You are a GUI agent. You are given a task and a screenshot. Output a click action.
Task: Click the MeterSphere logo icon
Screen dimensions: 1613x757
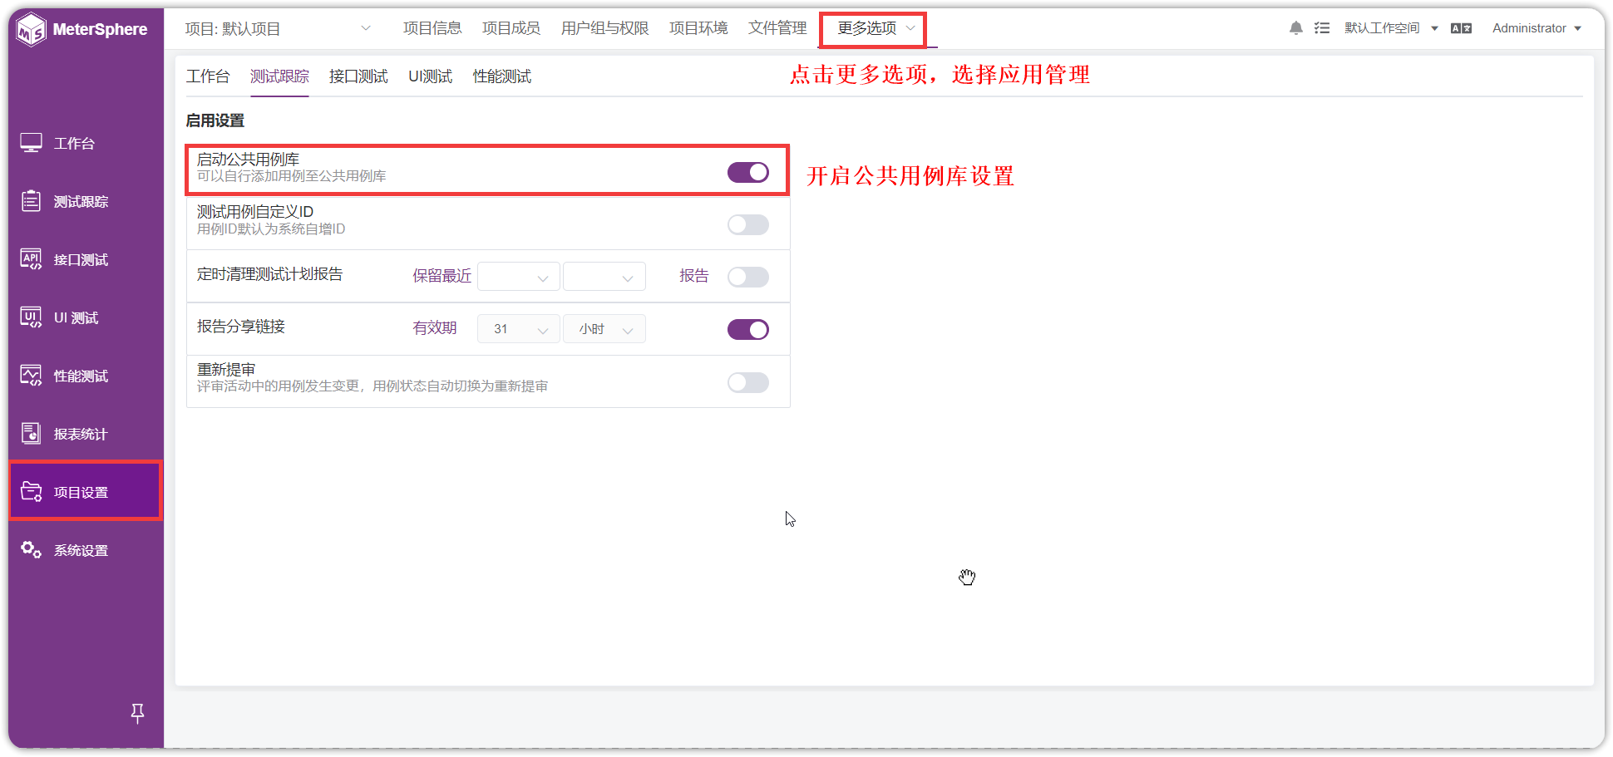[x=32, y=30]
